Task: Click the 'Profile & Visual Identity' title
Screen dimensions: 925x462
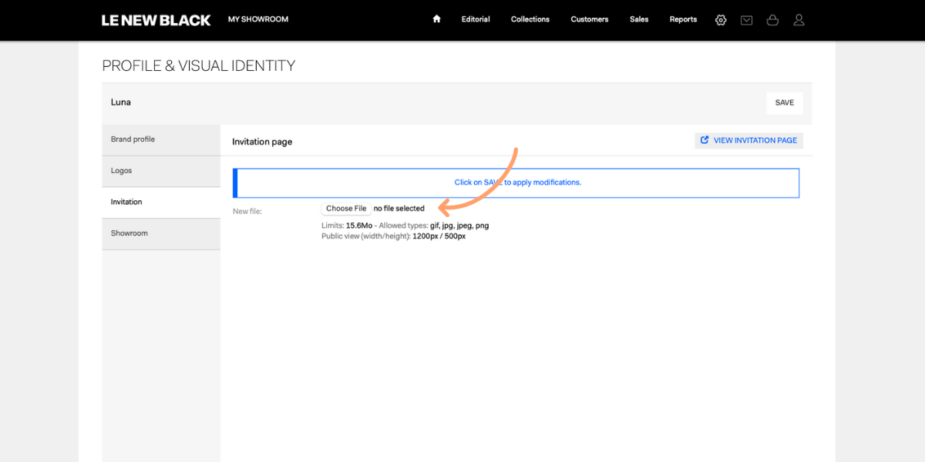Action: (x=199, y=66)
